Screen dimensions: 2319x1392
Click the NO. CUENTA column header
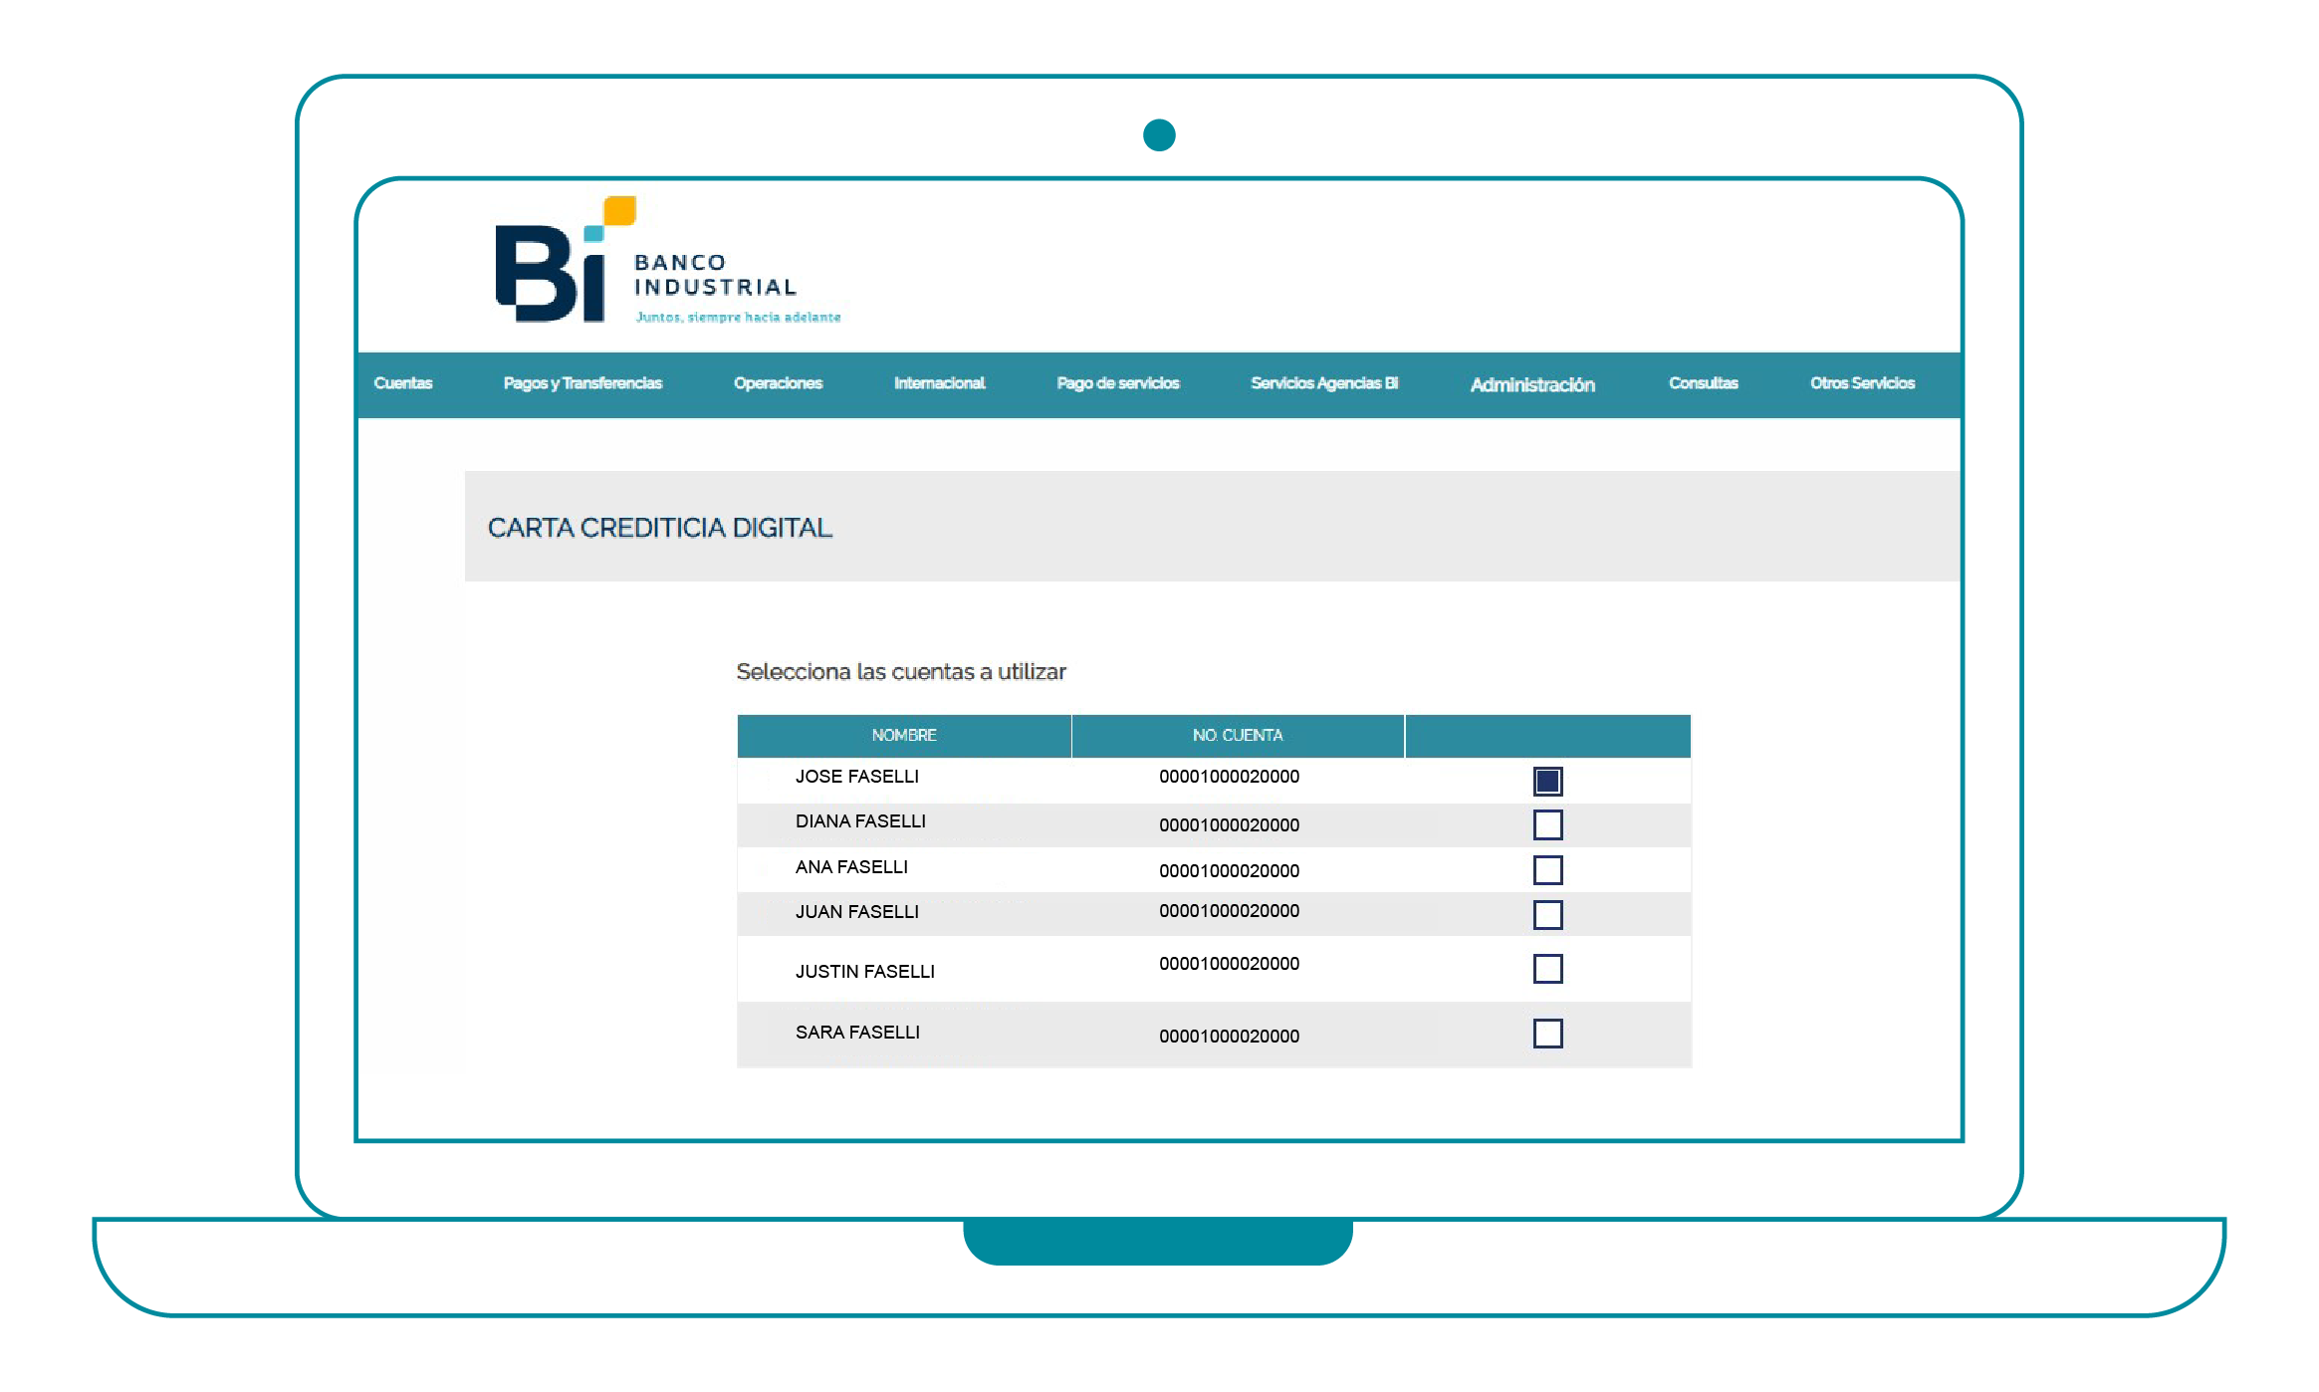[x=1237, y=736]
